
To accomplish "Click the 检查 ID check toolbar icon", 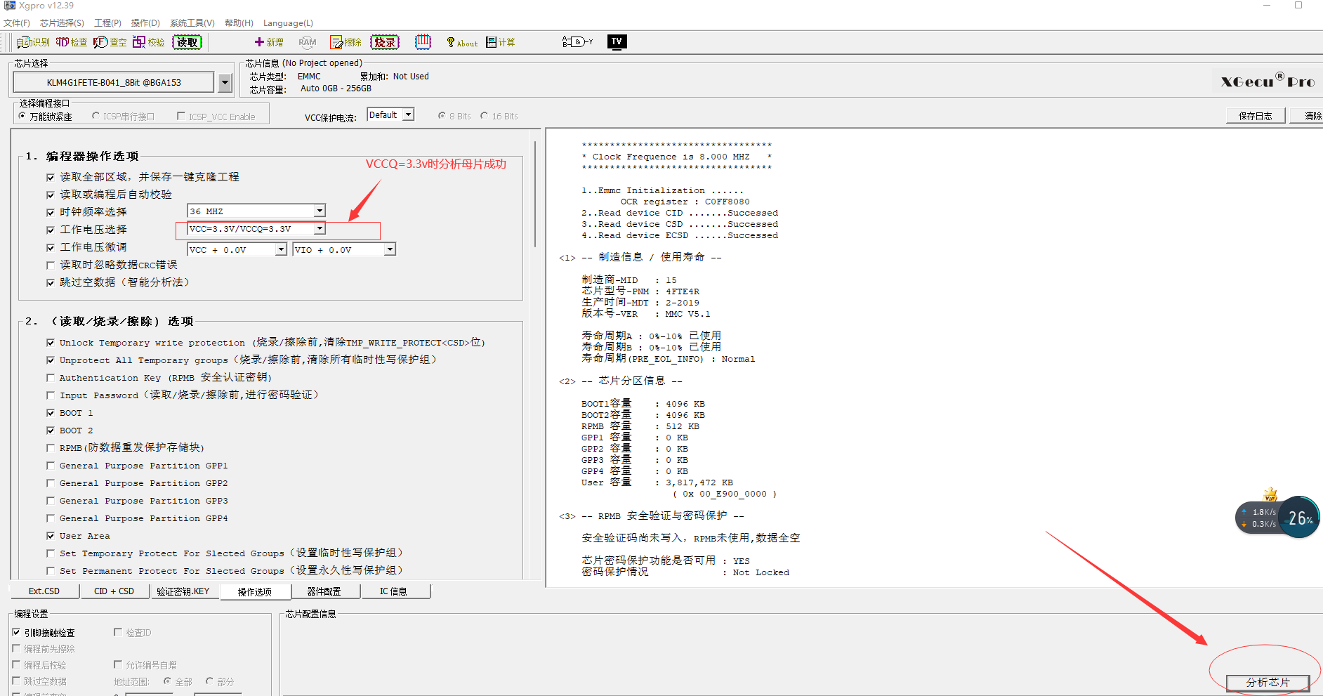I will pos(71,42).
